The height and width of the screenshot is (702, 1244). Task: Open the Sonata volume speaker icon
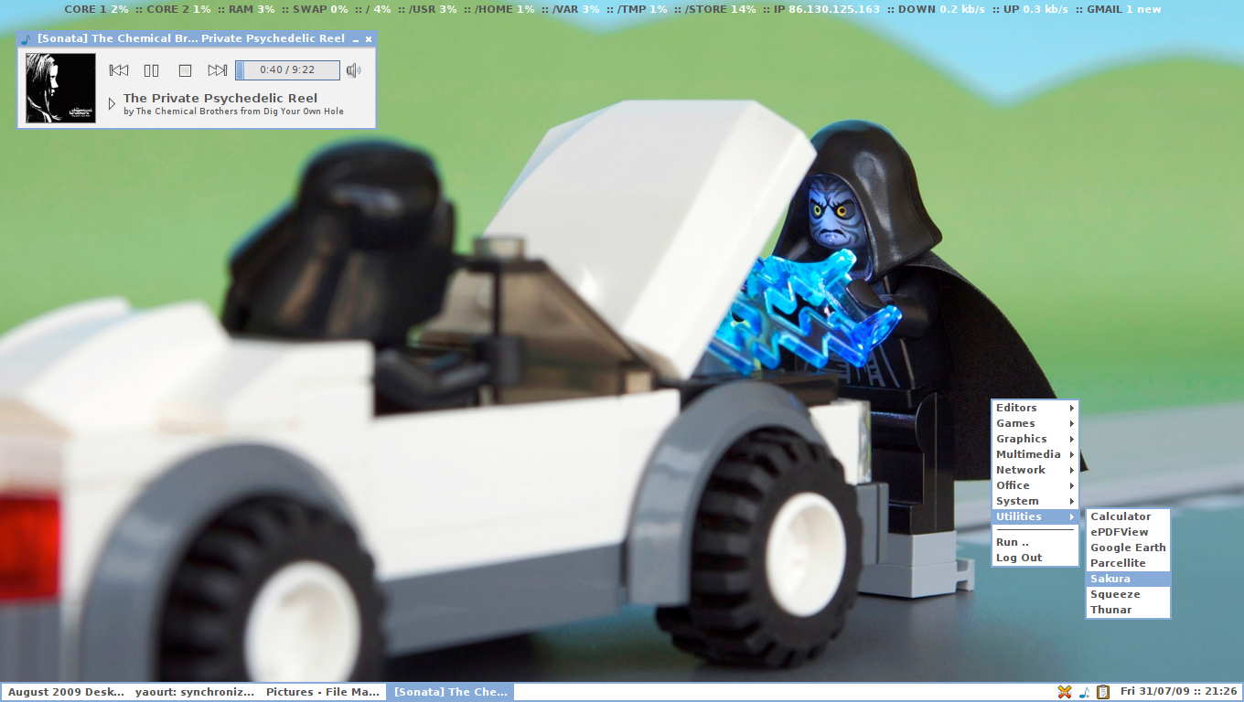tap(354, 70)
